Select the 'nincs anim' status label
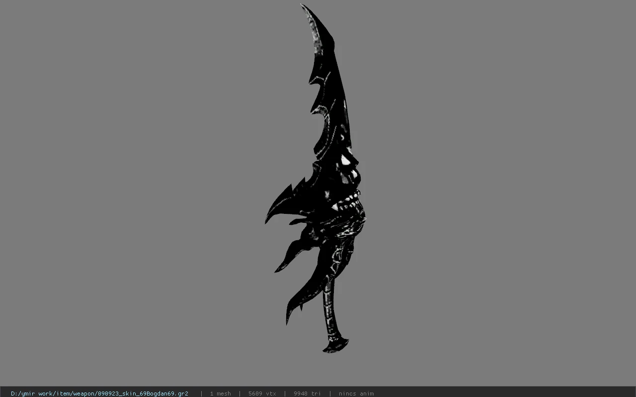This screenshot has height=397, width=636. [x=356, y=394]
